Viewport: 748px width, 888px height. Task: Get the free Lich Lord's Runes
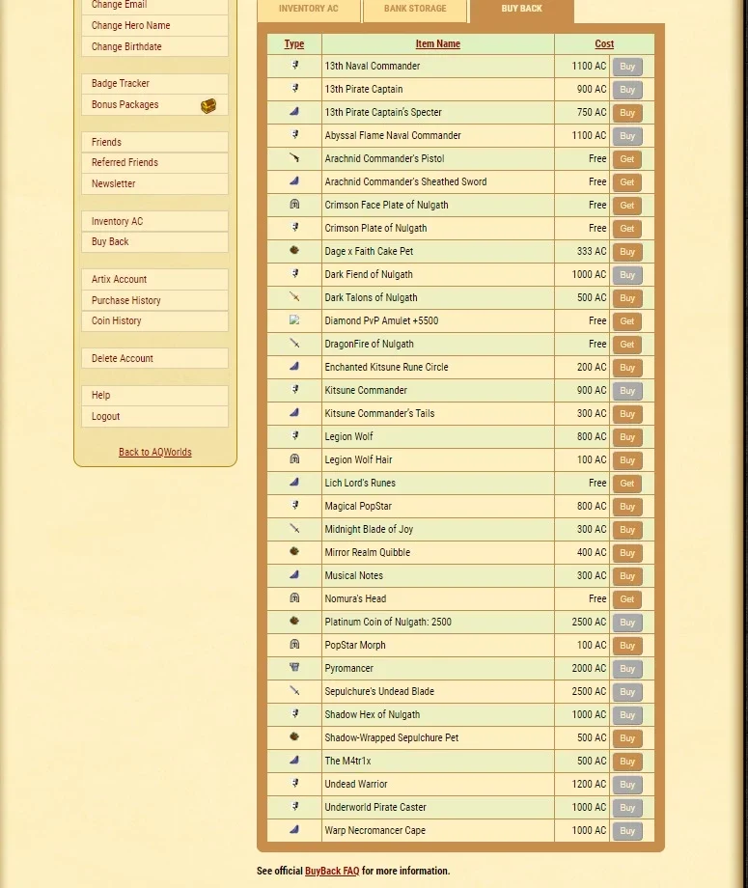626,483
